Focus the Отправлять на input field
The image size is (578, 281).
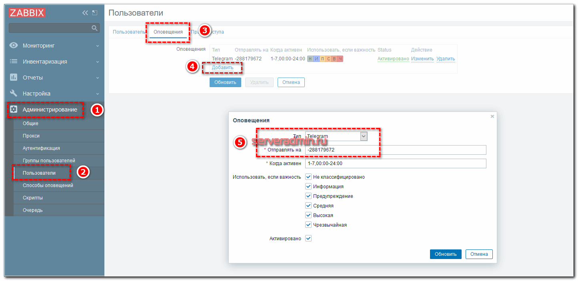[x=396, y=150]
